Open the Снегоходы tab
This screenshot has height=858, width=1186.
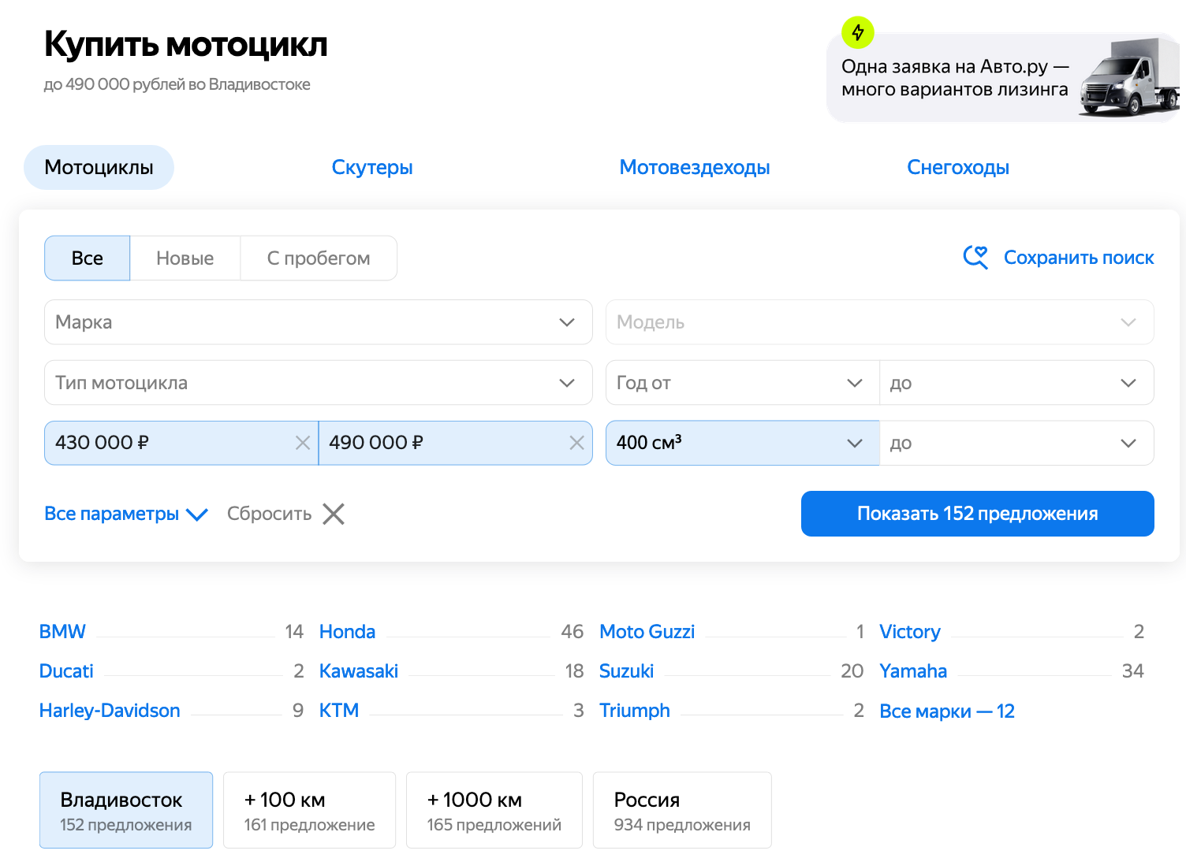(958, 167)
